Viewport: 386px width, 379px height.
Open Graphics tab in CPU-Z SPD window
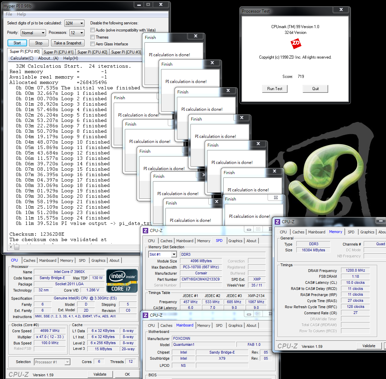(235, 241)
